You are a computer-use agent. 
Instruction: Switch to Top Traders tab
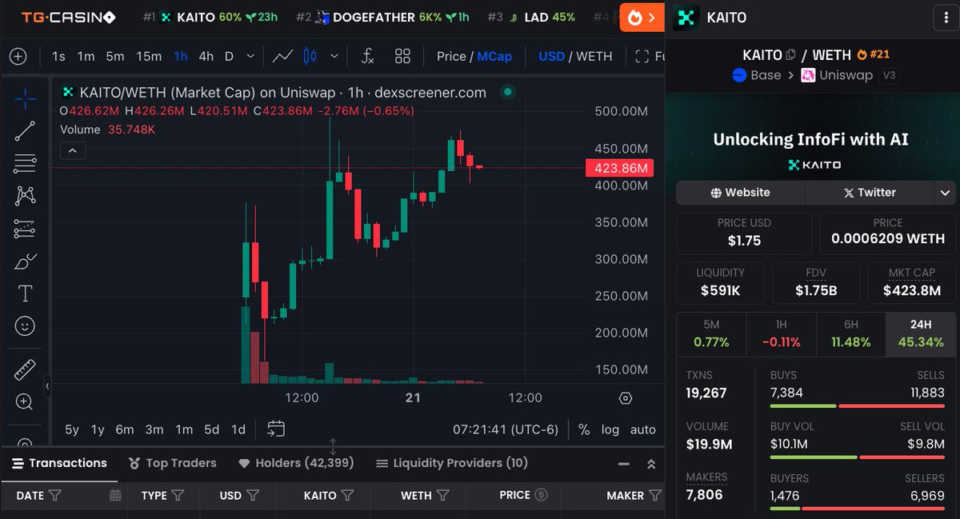click(x=172, y=463)
